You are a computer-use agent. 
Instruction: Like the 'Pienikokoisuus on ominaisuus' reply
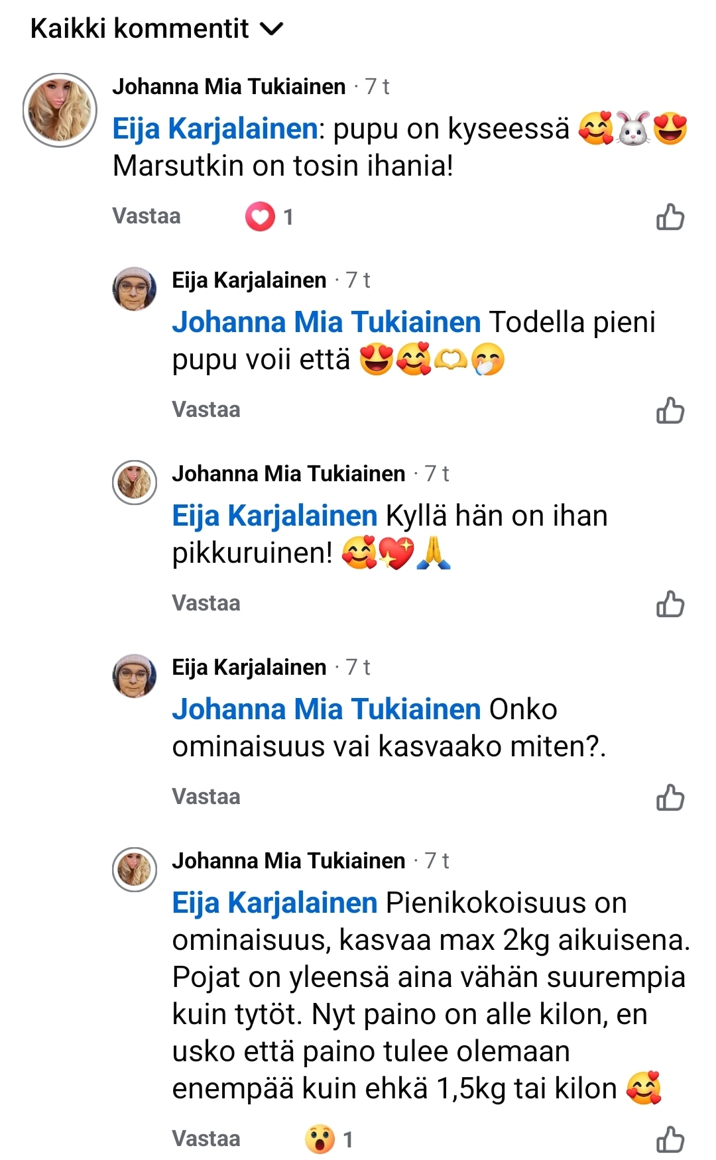point(670,1139)
